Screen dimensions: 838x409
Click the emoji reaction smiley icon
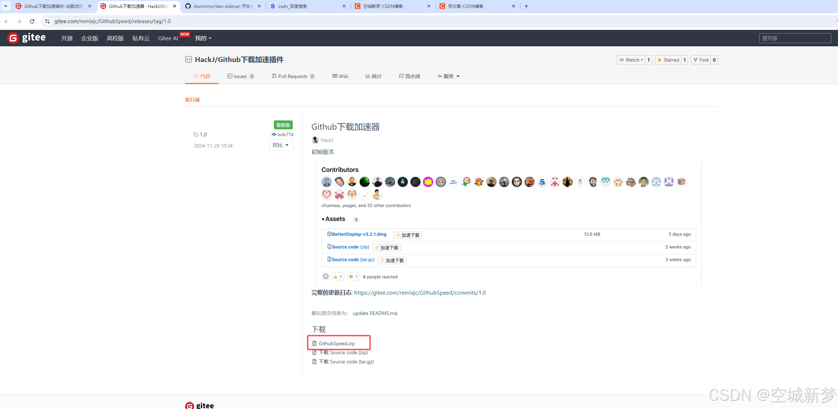[326, 276]
